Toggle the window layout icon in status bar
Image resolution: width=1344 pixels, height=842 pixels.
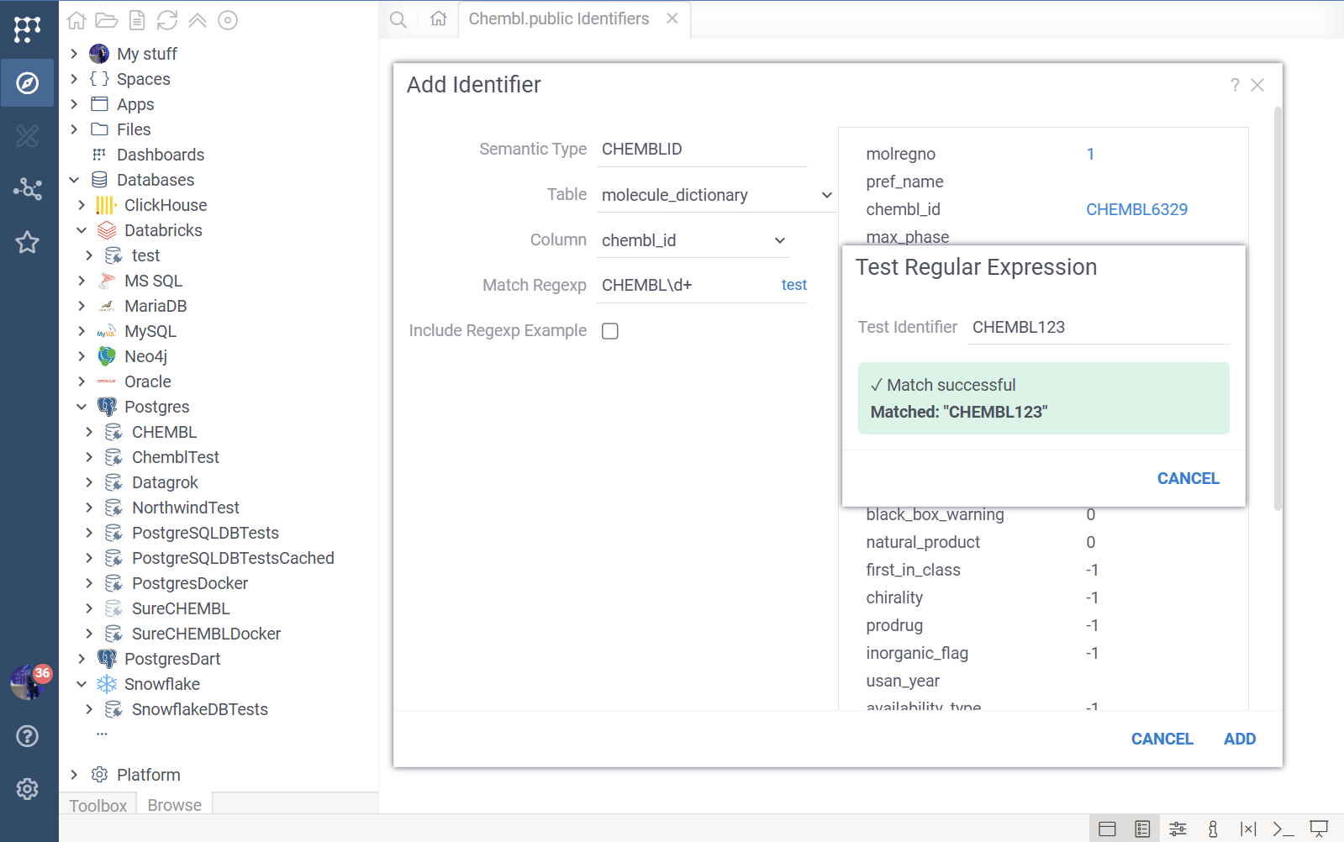1107,829
